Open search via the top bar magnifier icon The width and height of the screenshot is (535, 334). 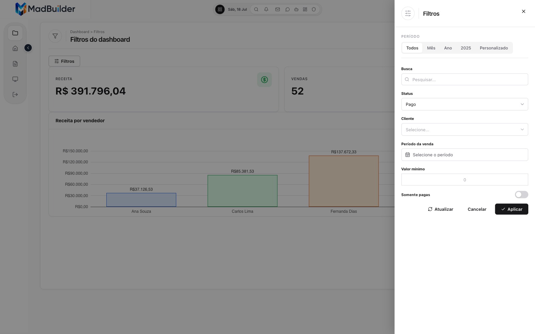[256, 9]
